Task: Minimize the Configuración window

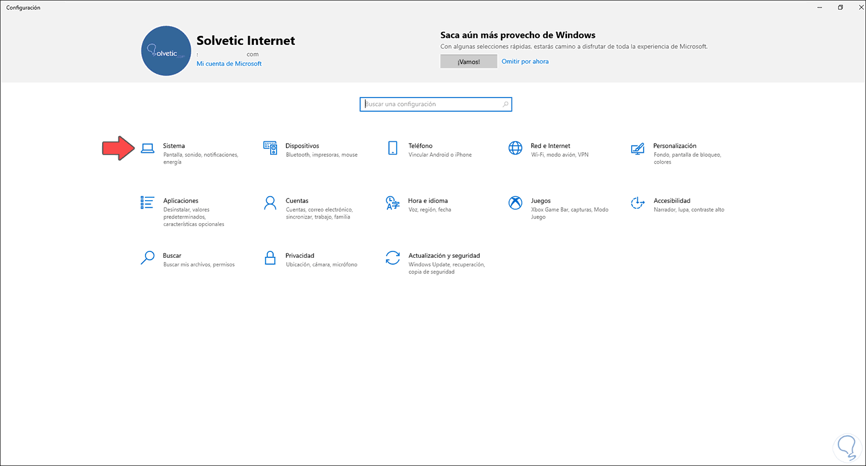Action: [x=820, y=7]
